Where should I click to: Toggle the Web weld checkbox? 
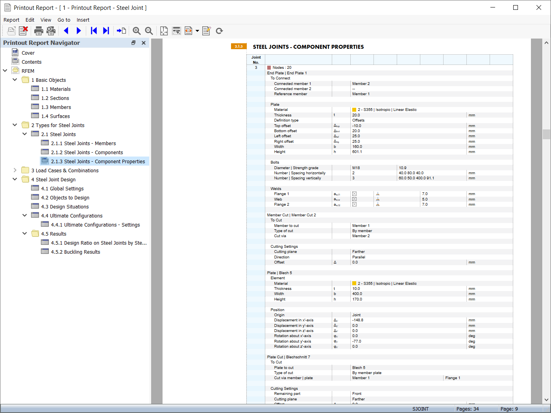pyautogui.click(x=354, y=199)
